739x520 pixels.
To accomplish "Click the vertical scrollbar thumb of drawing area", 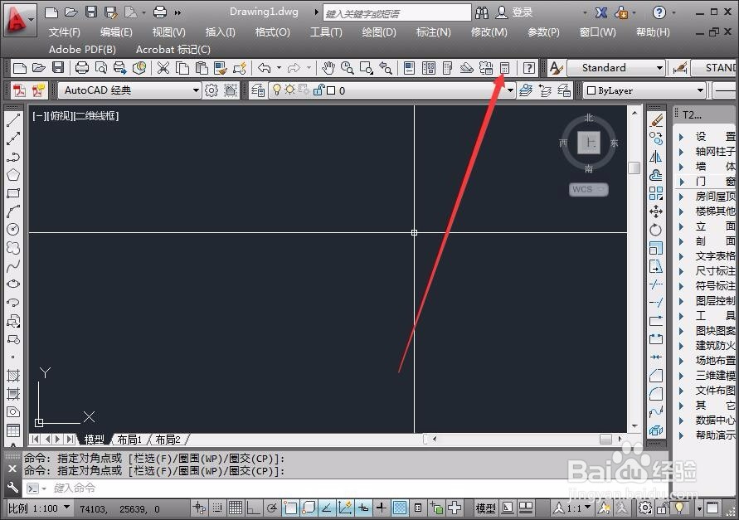I will coord(634,168).
